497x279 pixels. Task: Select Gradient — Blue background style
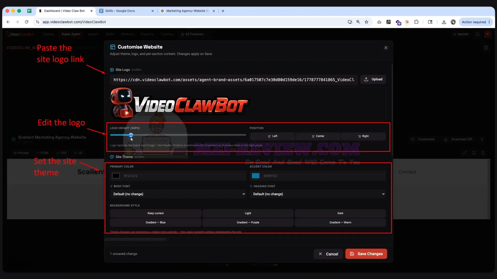coord(156,222)
